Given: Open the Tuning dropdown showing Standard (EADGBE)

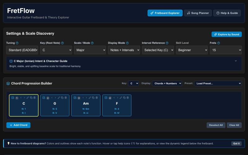Looking at the screenshot, I should tap(22, 50).
